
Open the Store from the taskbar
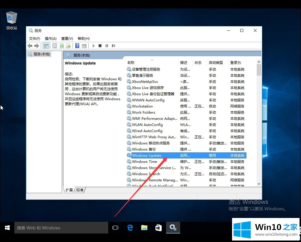tap(158, 228)
